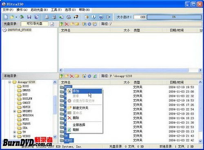This screenshot has width=204, height=150.
Task: Click the blue info toolbar icon
Action: 94,17
